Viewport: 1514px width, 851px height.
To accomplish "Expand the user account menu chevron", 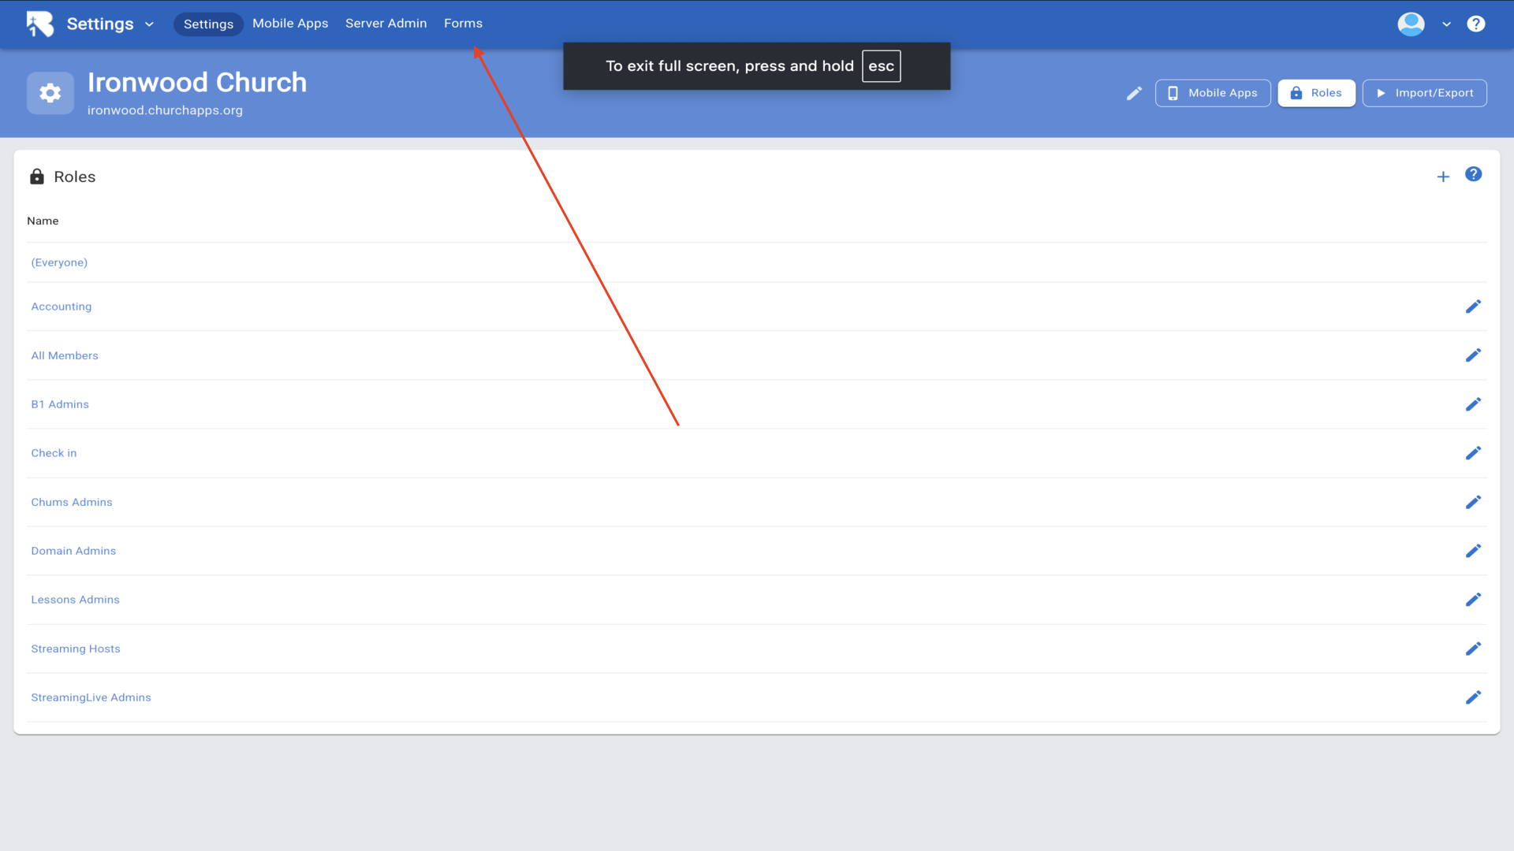I will pos(1446,24).
